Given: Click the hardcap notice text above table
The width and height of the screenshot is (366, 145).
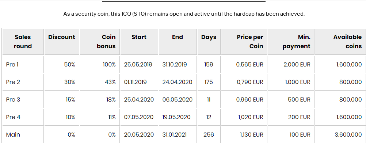Looking at the screenshot, I should click(x=184, y=14).
